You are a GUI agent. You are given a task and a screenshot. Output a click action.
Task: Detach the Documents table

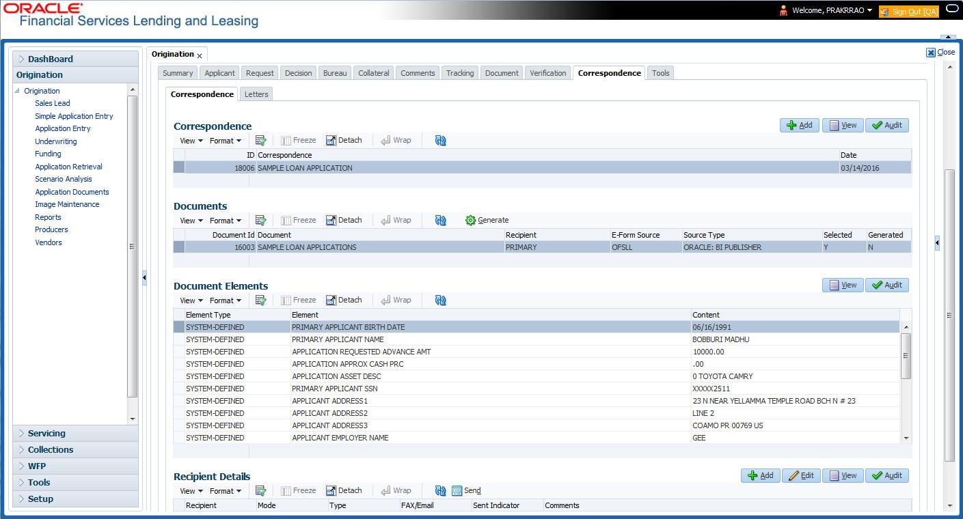[x=344, y=220]
